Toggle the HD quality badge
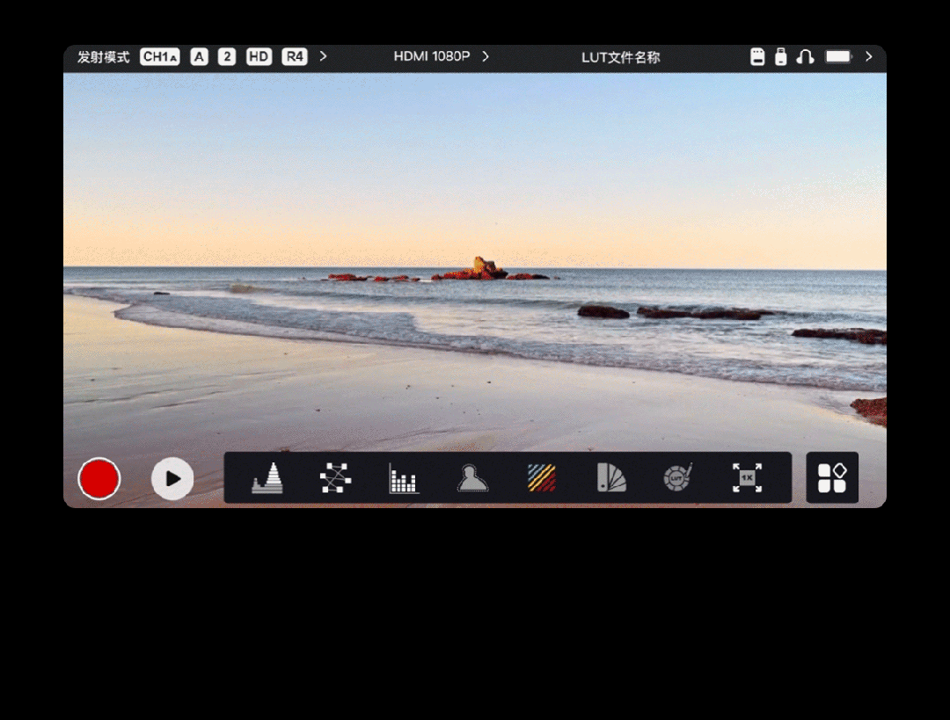This screenshot has width=950, height=720. [259, 57]
